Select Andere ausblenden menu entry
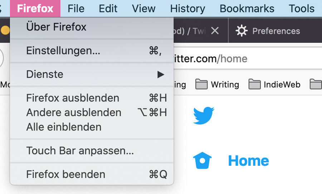 pyautogui.click(x=92, y=113)
